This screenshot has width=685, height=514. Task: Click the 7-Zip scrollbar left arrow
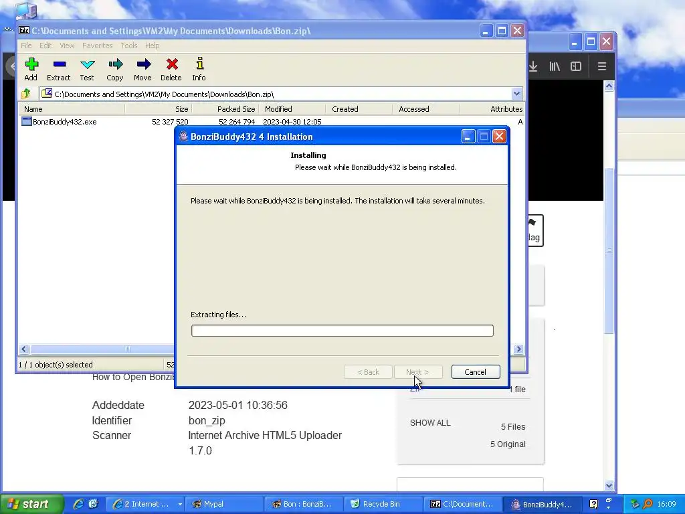[x=24, y=349]
